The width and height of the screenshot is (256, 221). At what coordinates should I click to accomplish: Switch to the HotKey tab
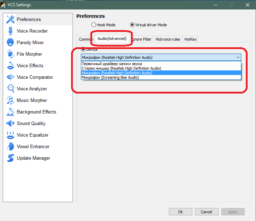click(190, 39)
